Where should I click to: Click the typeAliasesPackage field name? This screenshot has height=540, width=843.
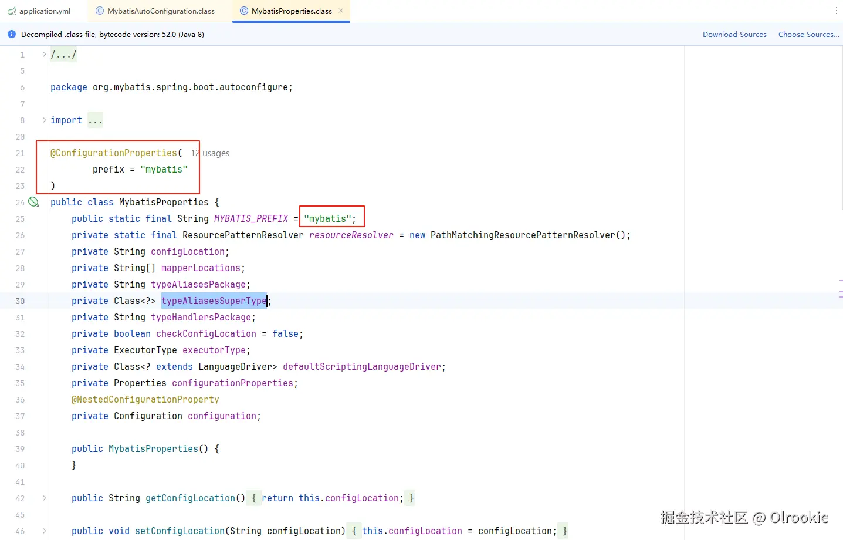(x=198, y=285)
